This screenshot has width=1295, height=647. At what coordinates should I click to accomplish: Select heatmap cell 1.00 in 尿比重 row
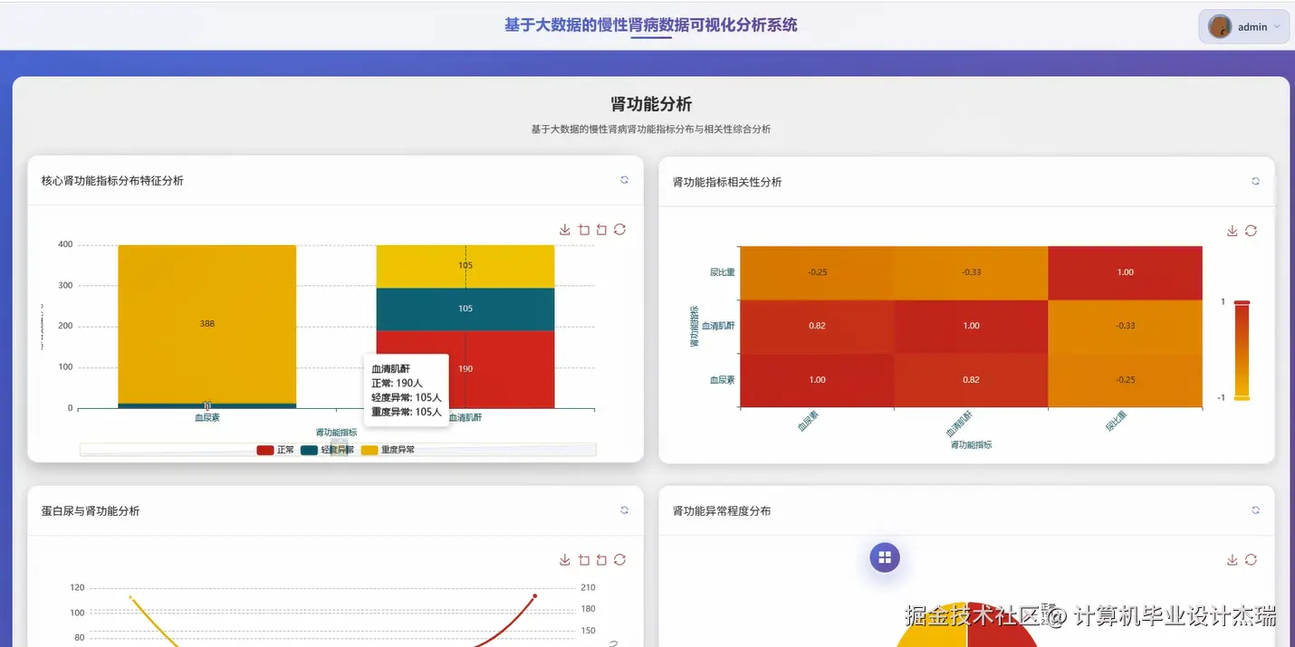click(1126, 272)
